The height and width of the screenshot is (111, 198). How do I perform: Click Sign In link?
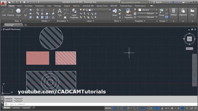(159, 2)
